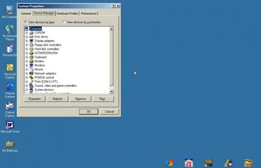Open the Recycle Bin icon
The height and width of the screenshot is (168, 261).
[x=10, y=48]
